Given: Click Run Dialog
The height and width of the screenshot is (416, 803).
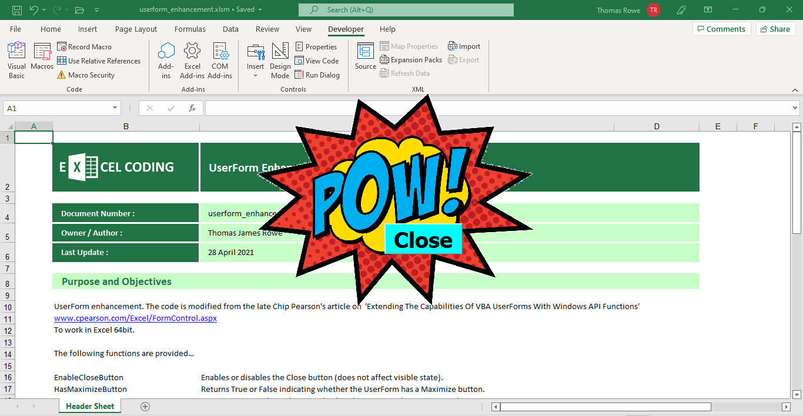Looking at the screenshot, I should coord(317,75).
